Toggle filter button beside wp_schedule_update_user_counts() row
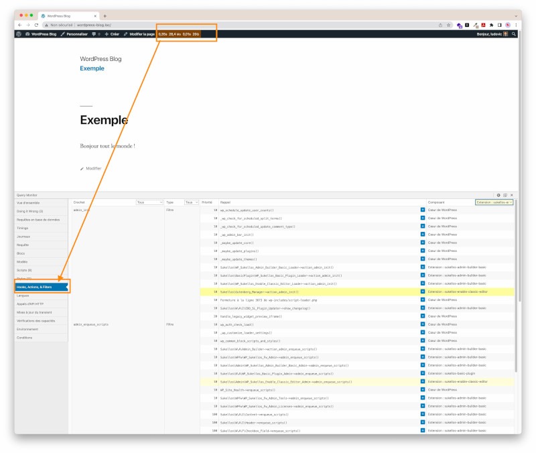The image size is (536, 453). (x=423, y=210)
